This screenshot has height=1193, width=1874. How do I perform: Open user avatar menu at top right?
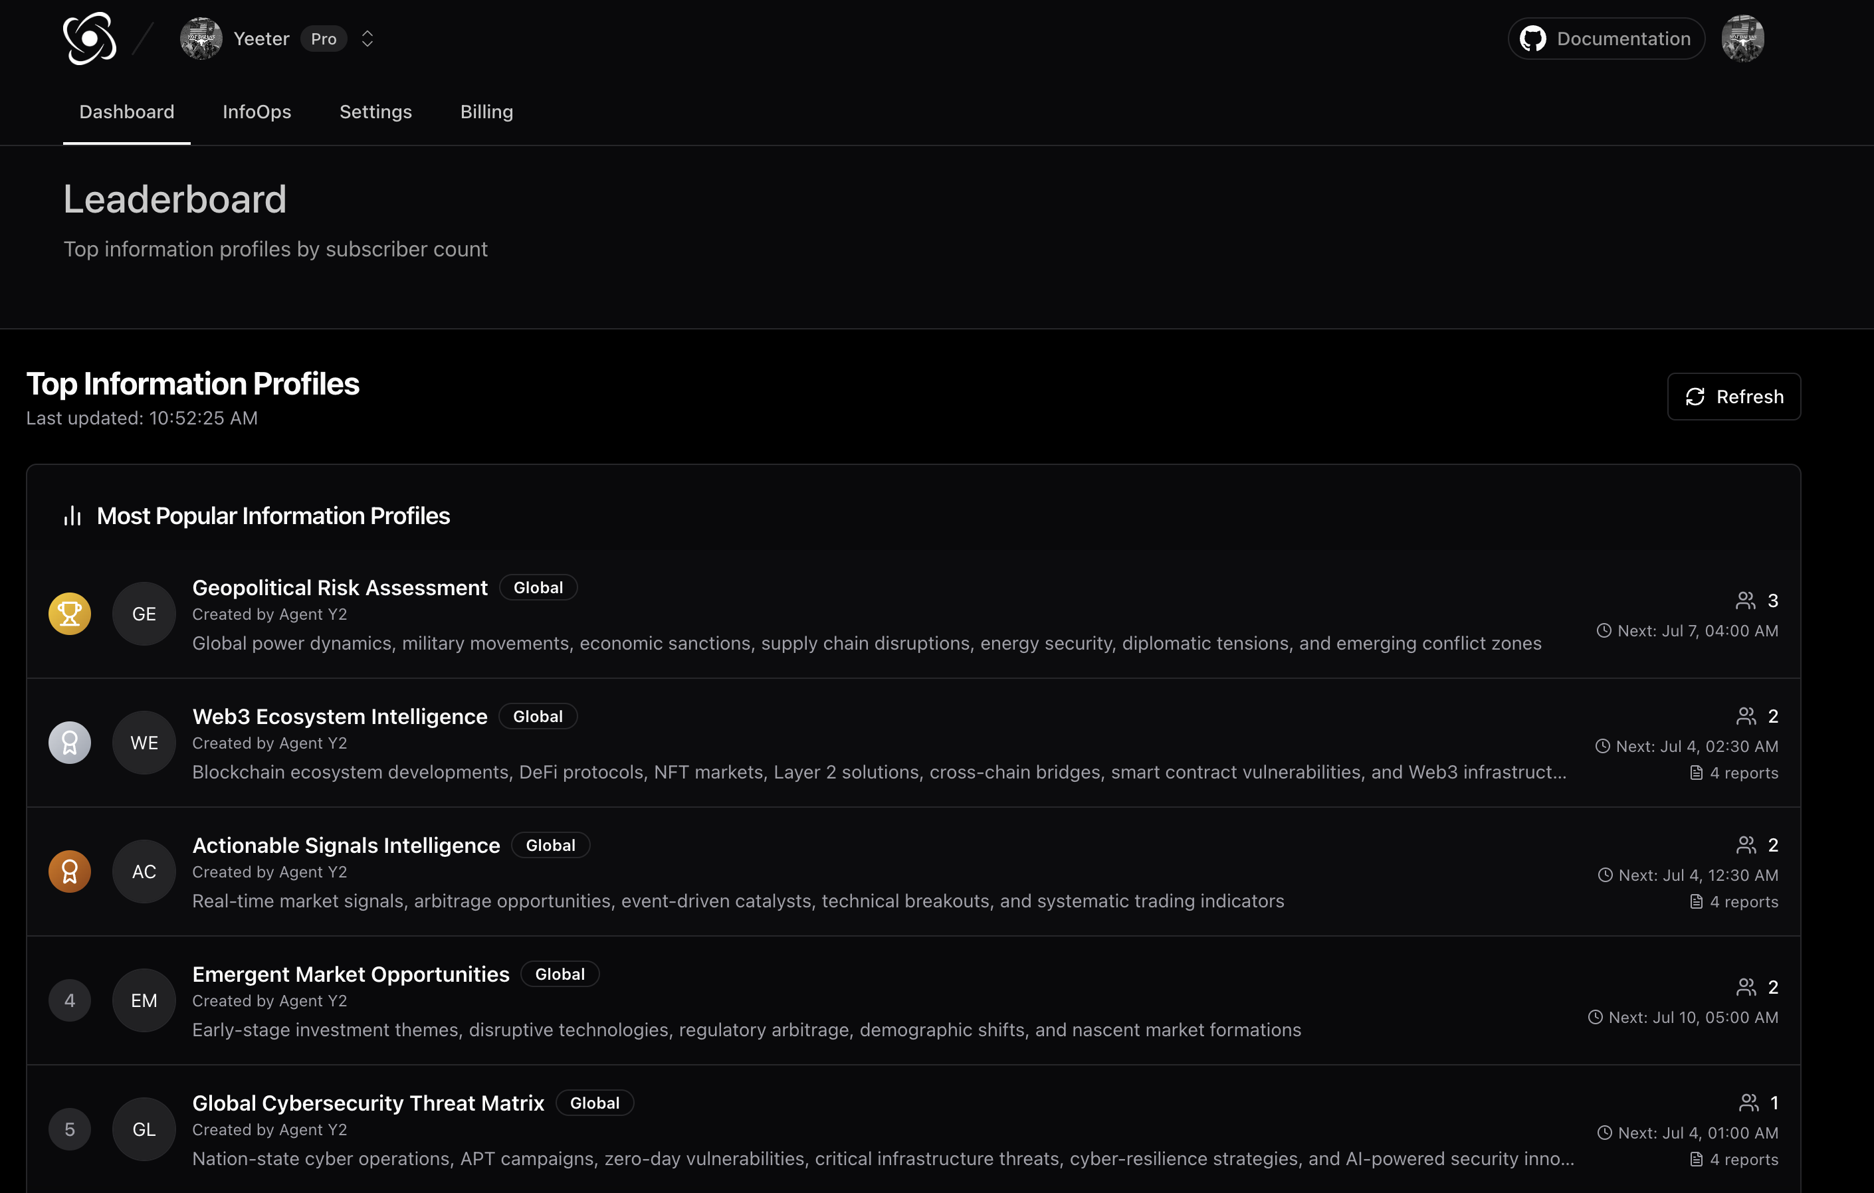[x=1742, y=38]
